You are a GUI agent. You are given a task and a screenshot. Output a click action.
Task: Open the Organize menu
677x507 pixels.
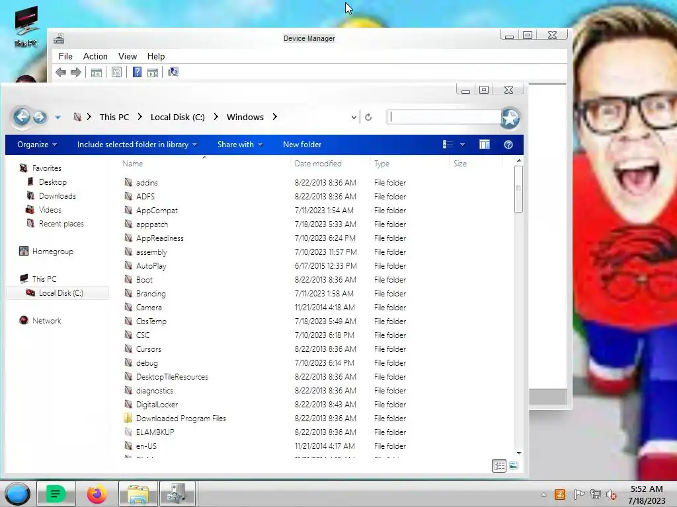click(37, 145)
